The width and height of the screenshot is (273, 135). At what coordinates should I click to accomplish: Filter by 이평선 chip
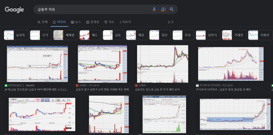[260, 35]
